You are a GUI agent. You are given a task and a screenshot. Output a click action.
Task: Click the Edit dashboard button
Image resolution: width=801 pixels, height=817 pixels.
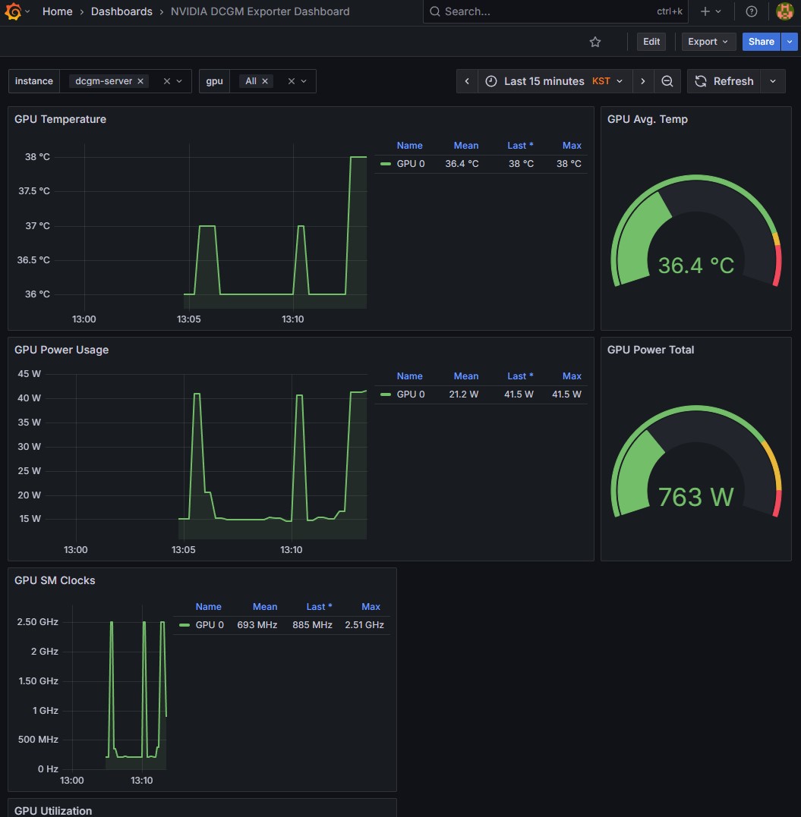[x=651, y=42]
